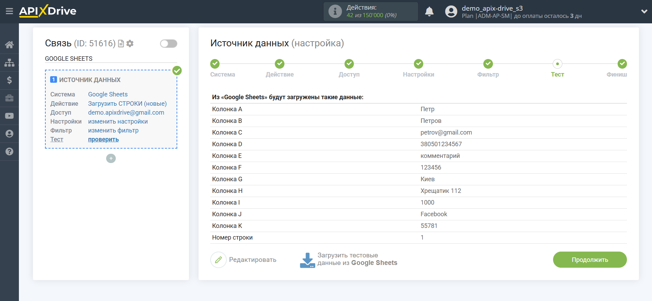652x301 pixels.
Task: Go to the 'Действие' step
Action: pyautogui.click(x=280, y=74)
